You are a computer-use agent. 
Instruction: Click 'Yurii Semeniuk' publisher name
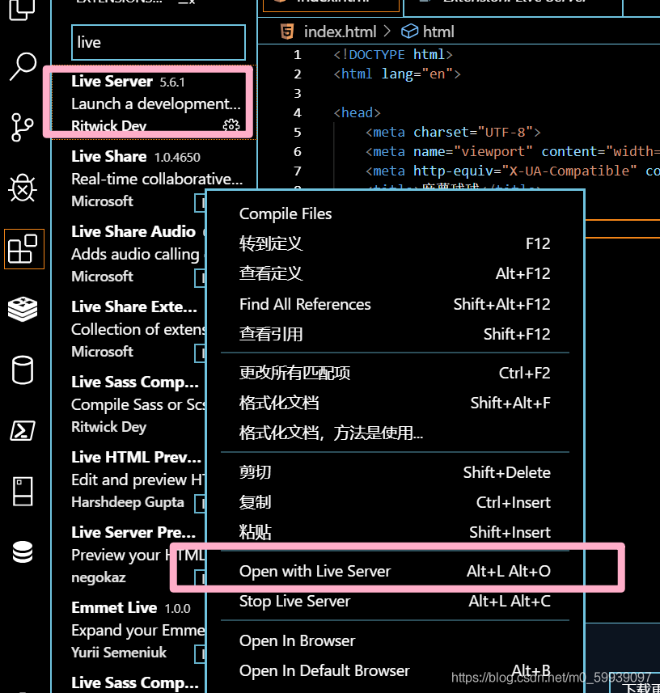[x=119, y=653]
